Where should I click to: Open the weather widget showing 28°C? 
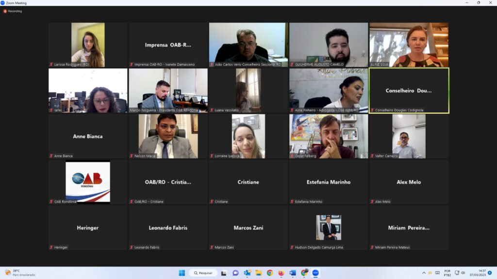(x=19, y=273)
